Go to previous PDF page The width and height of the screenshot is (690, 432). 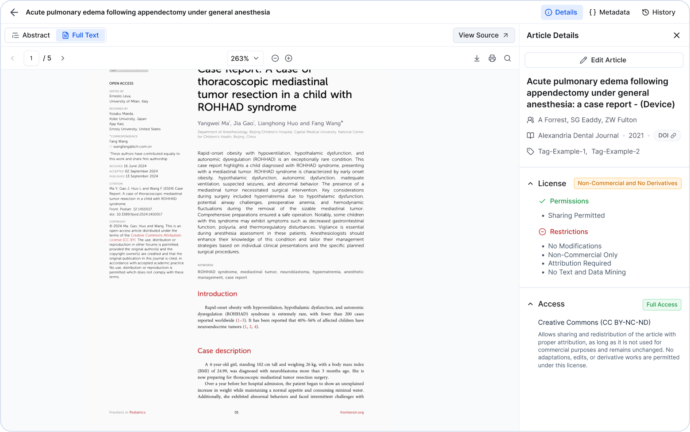pos(12,58)
